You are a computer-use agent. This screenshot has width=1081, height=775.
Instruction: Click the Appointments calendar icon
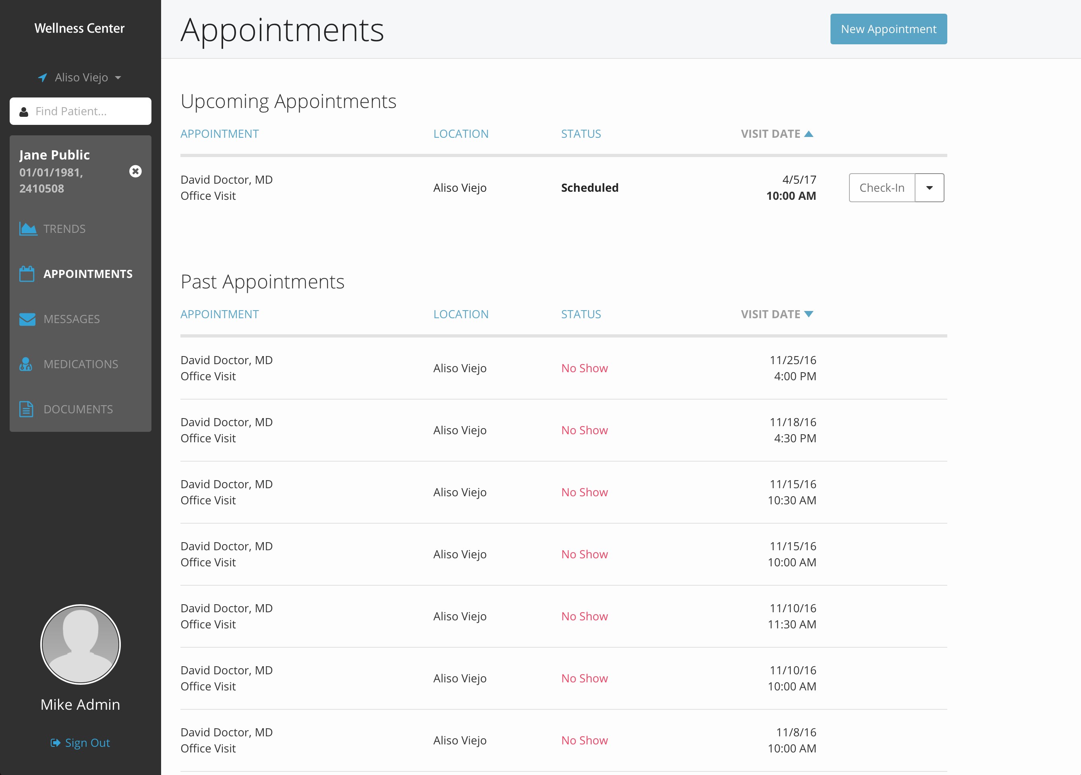coord(27,274)
